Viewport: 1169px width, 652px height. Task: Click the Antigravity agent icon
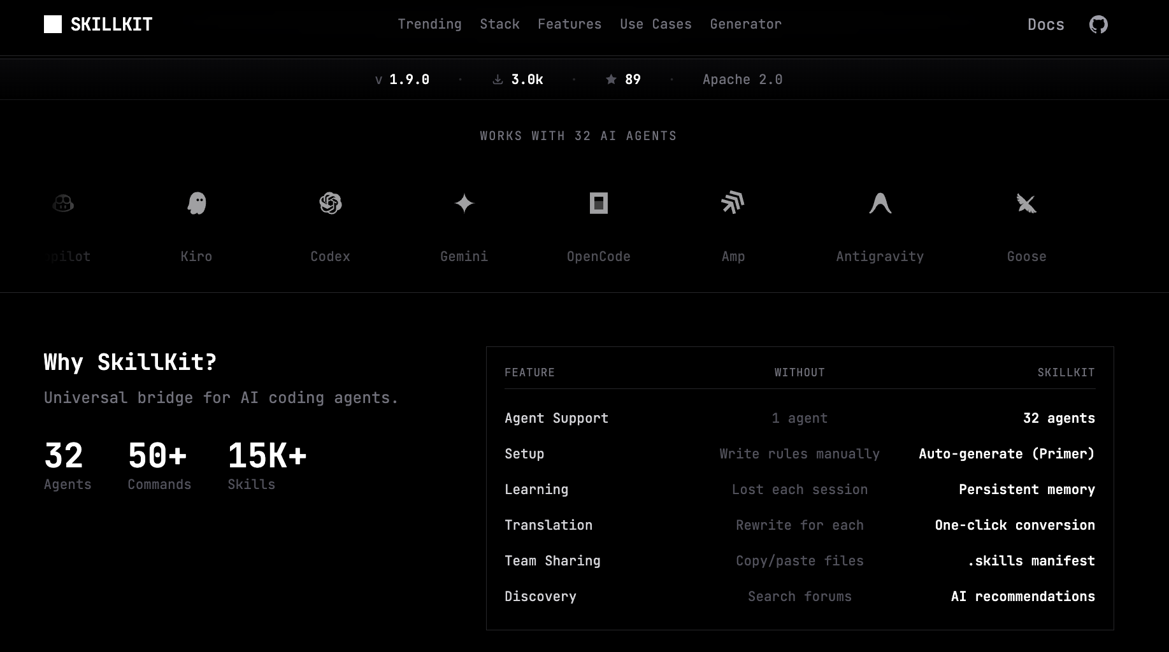point(880,203)
